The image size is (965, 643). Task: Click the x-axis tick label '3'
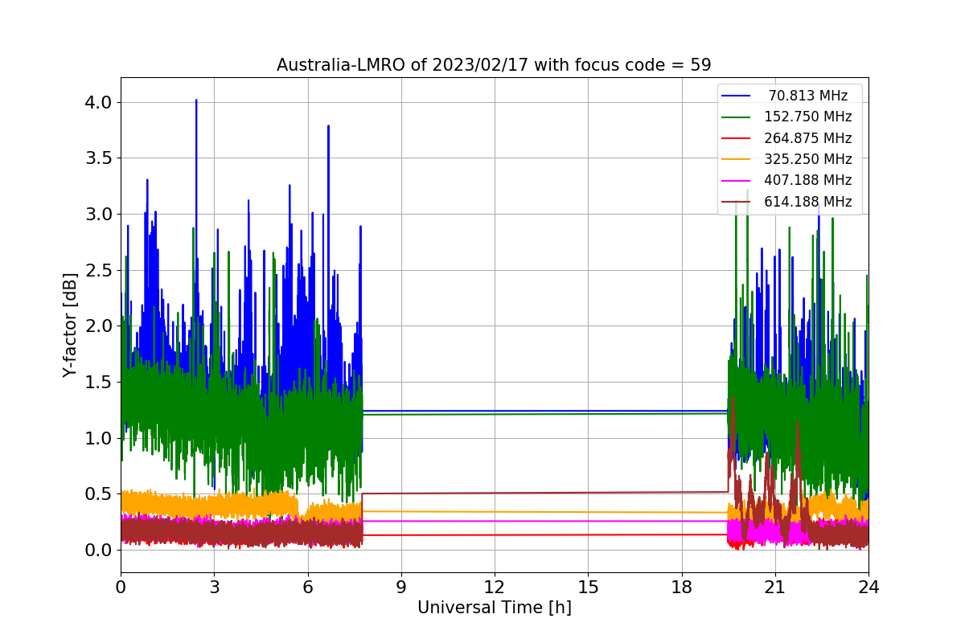214,587
